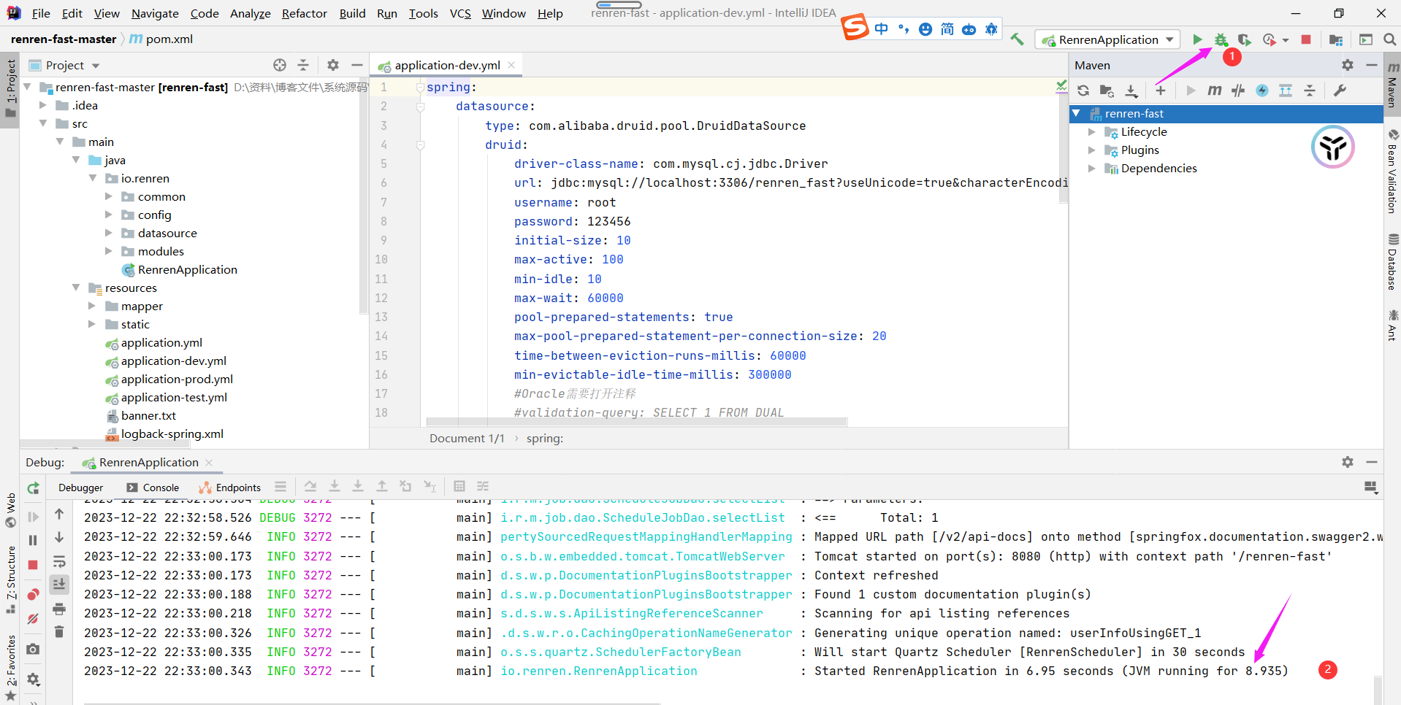Click the io.renren.RenrenApplication log link
Screen dimensions: 1401x705
pos(599,671)
